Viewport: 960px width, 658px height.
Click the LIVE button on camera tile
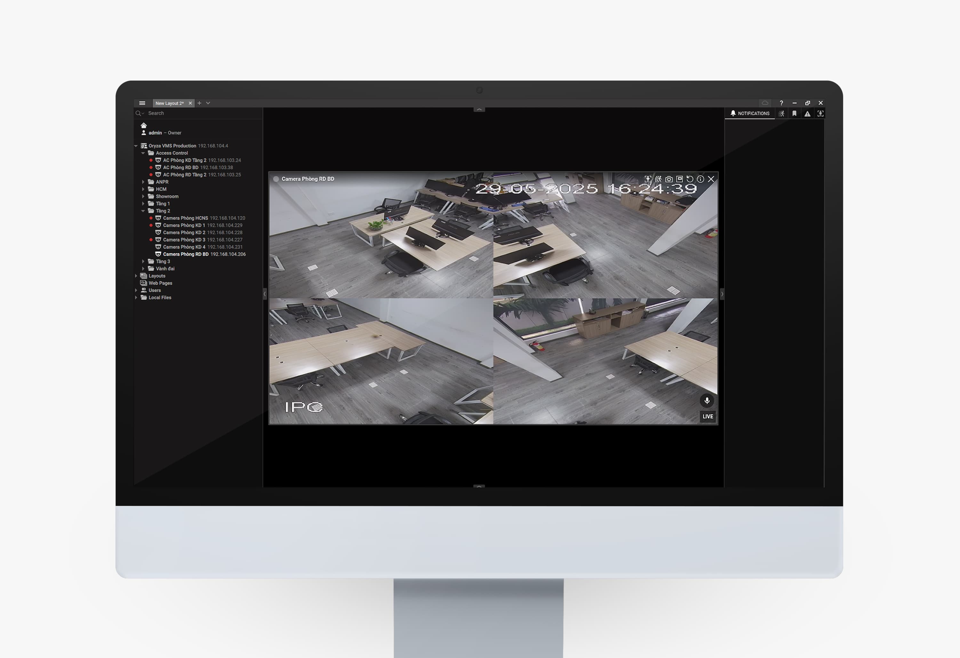[708, 416]
